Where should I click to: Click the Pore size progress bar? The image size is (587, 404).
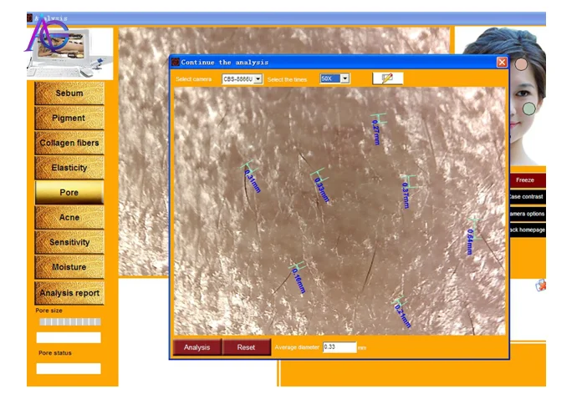[70, 321]
